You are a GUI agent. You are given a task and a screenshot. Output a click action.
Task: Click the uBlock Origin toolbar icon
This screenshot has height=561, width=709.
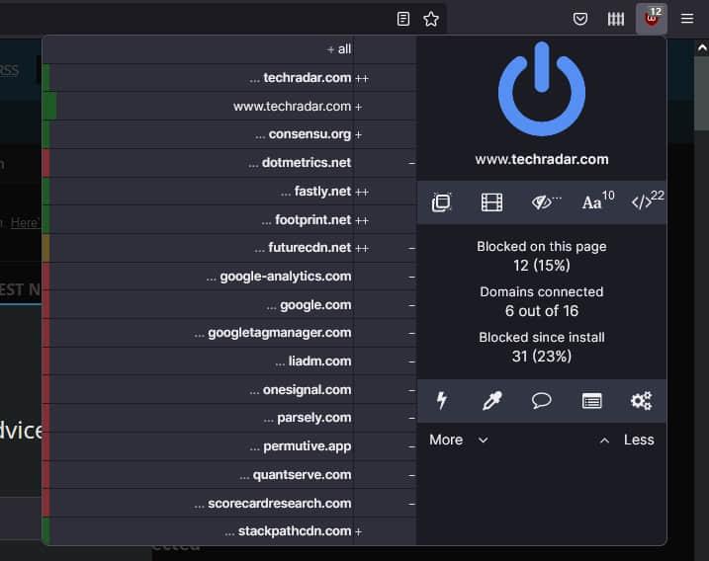(x=651, y=19)
